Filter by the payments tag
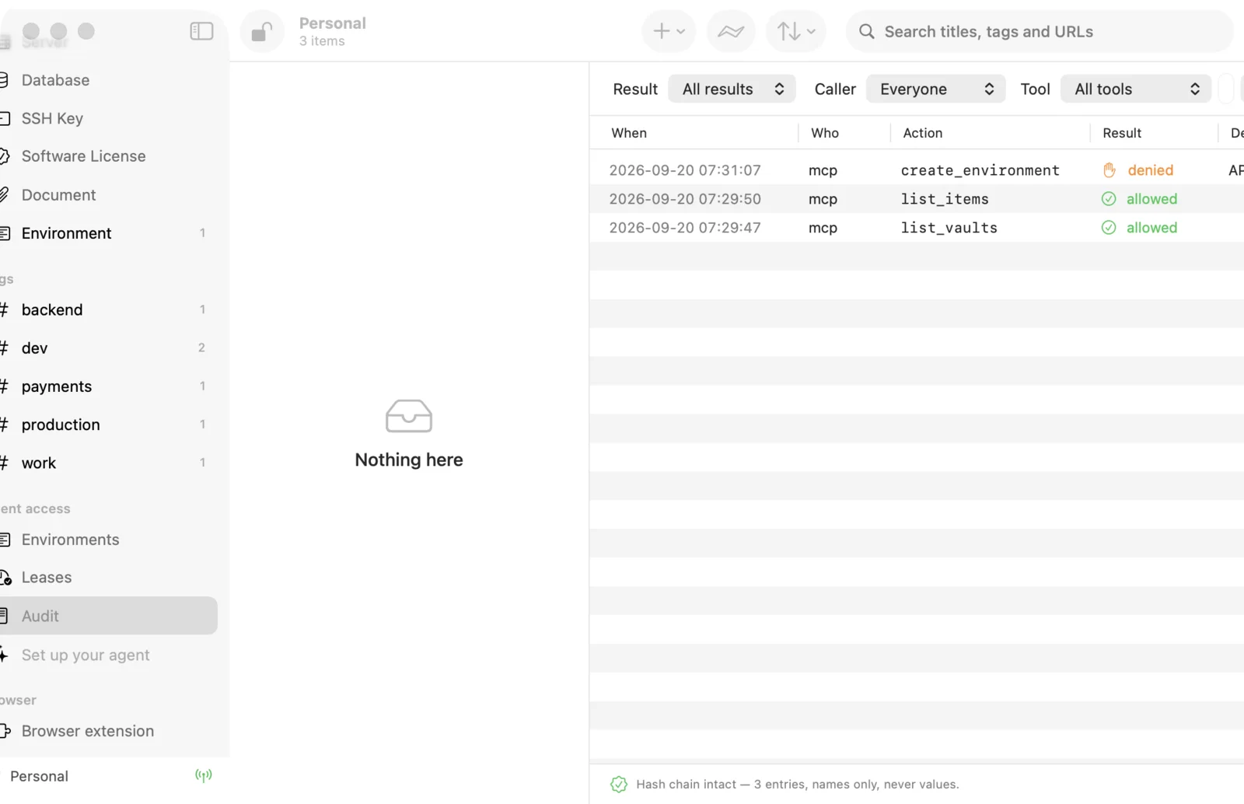The height and width of the screenshot is (804, 1244). tap(109, 386)
